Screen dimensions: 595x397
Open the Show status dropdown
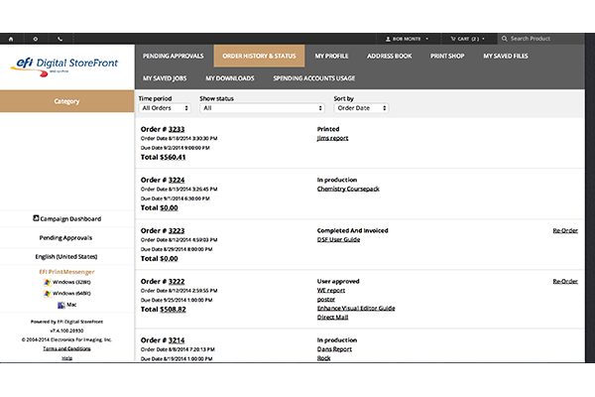pyautogui.click(x=262, y=108)
